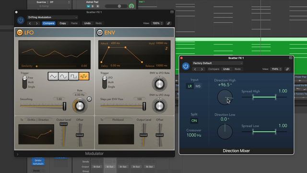Toggle the Split ON button
Image resolution: width=307 pixels, height=173 pixels.
tap(194, 121)
